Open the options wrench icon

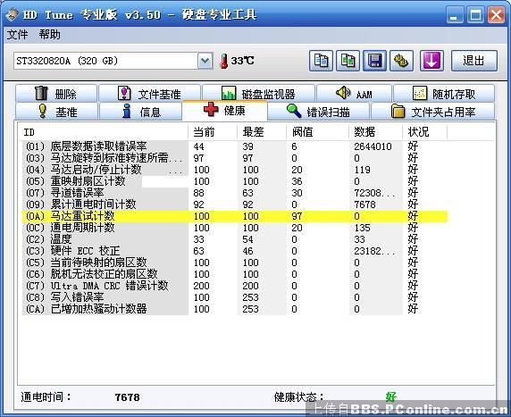point(401,61)
